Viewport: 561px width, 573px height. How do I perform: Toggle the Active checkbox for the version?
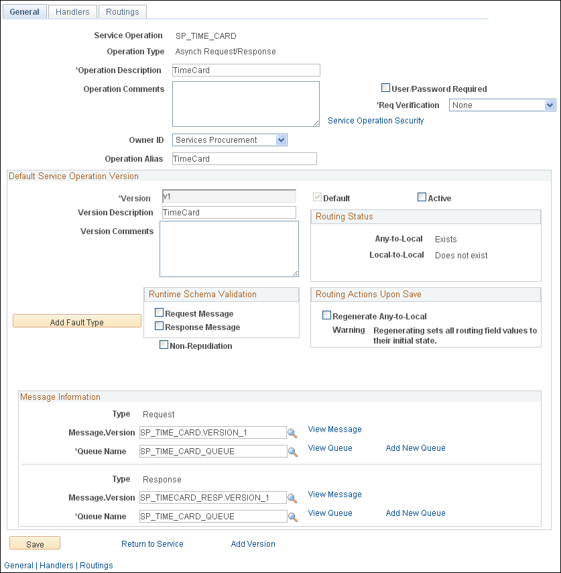422,197
